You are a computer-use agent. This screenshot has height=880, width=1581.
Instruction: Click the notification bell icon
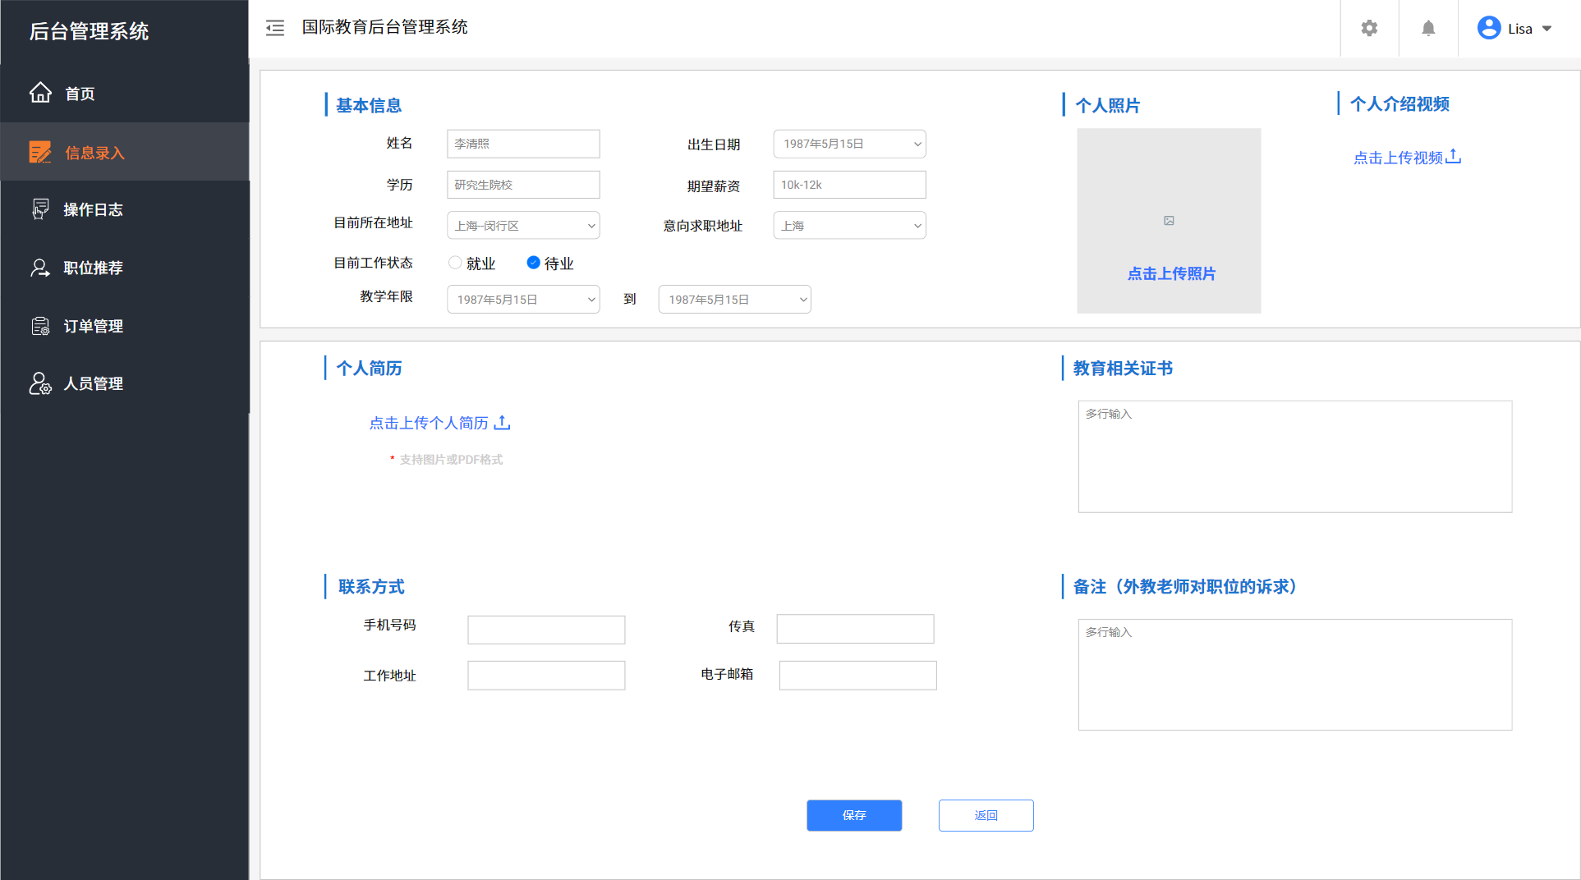[x=1428, y=28]
